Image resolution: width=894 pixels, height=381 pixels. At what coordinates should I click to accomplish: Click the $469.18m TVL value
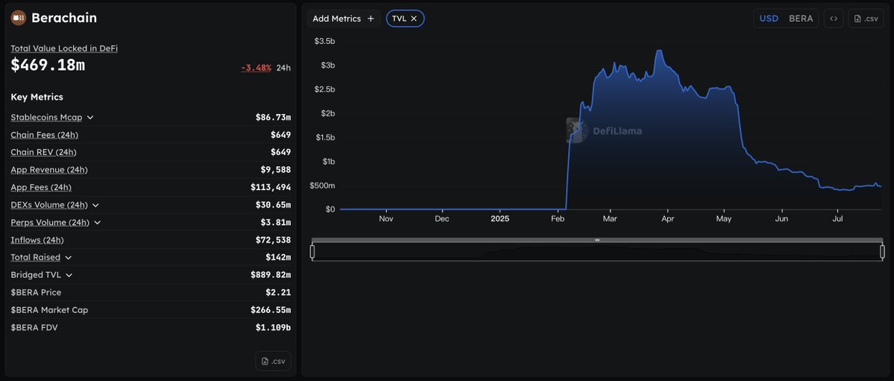click(48, 65)
